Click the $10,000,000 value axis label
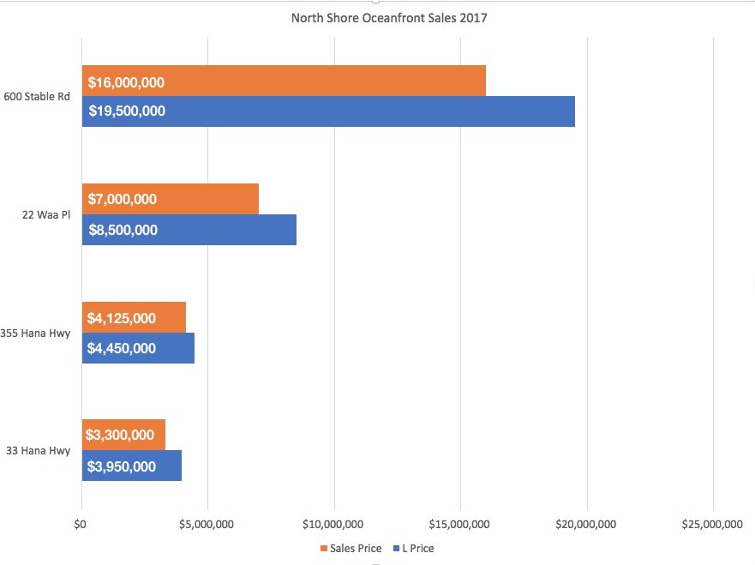This screenshot has width=755, height=565. click(334, 524)
